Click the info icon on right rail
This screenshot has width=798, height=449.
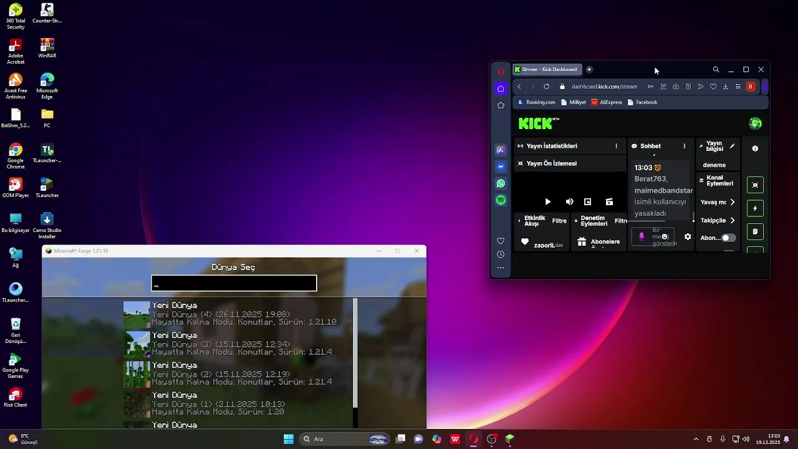pyautogui.click(x=755, y=148)
